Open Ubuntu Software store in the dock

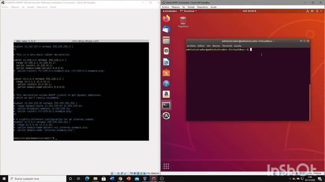tap(166, 73)
